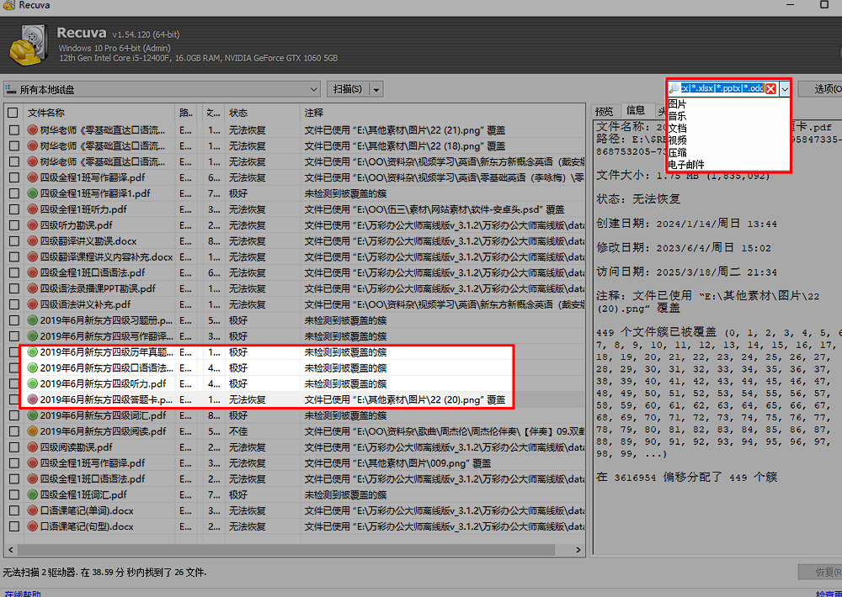The image size is (842, 597).
Task: Click inside the file filter text field
Action: (x=722, y=88)
